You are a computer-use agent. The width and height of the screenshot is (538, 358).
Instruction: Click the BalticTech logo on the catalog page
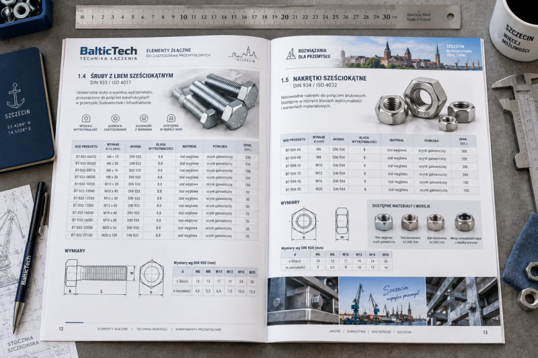pyautogui.click(x=108, y=53)
